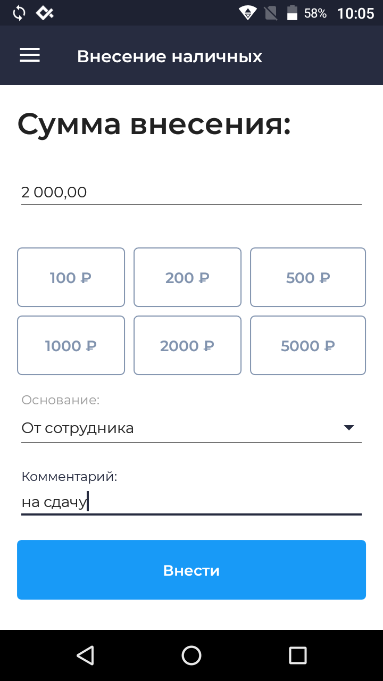Choose the 200 ₽ quick amount
The height and width of the screenshot is (681, 383).
187,277
